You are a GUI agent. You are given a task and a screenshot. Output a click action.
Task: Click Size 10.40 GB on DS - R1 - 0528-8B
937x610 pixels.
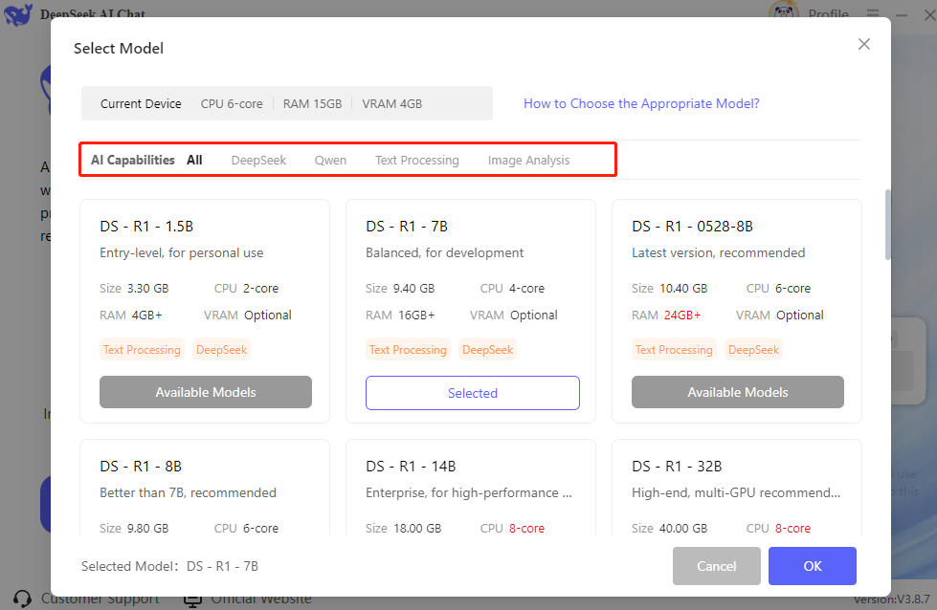tap(669, 289)
